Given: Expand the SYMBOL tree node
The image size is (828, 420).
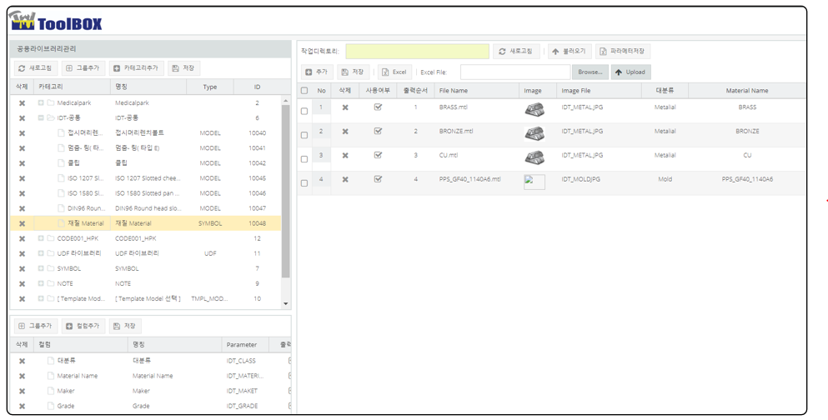Looking at the screenshot, I should pos(41,268).
